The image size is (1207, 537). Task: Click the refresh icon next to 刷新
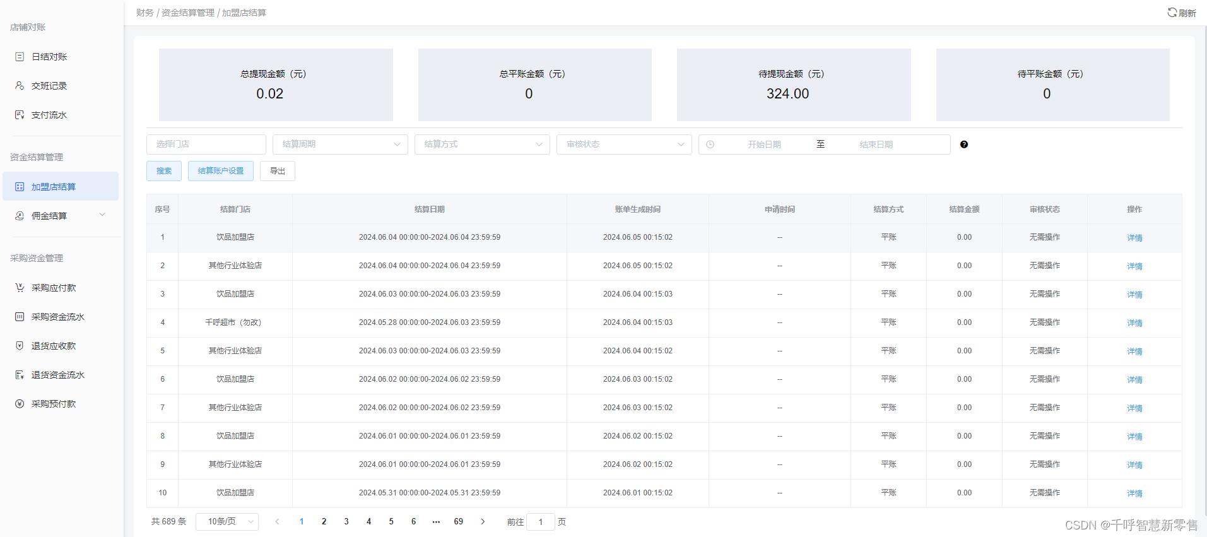tap(1172, 13)
